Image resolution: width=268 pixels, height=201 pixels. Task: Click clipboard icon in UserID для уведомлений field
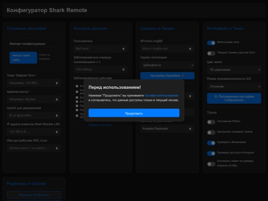pos(57,116)
